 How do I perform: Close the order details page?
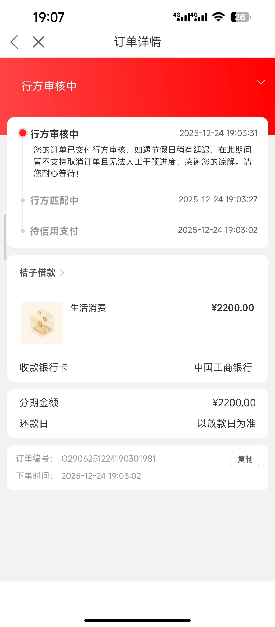(x=38, y=42)
